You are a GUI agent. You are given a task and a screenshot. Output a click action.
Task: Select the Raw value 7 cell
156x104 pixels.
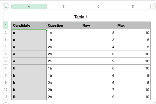coord(98,90)
